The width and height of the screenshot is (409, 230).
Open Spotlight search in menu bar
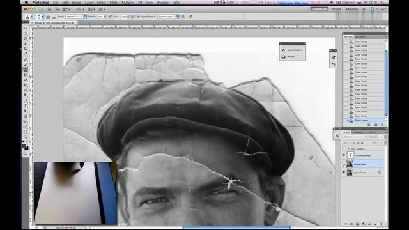(x=382, y=3)
